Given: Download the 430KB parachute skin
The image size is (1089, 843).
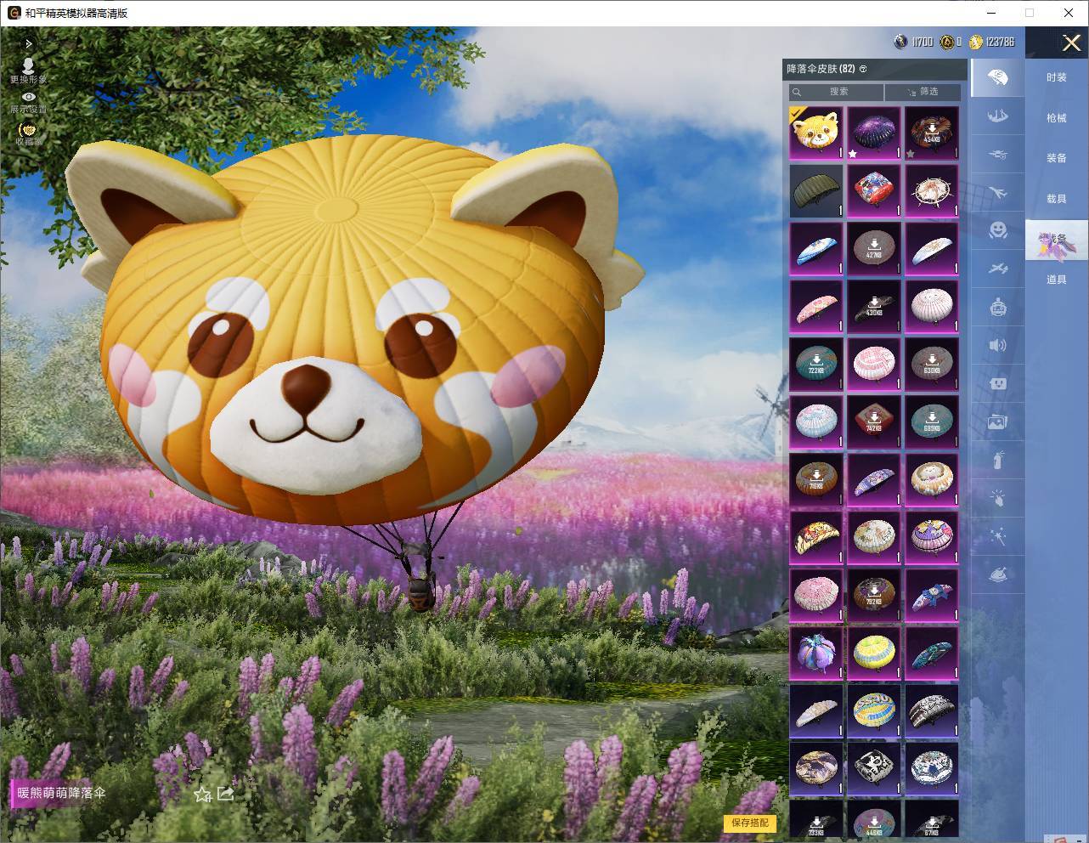Looking at the screenshot, I should 874,306.
